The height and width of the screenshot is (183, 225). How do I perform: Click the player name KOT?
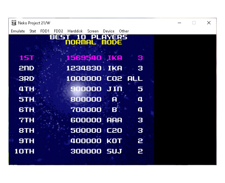click(114, 141)
